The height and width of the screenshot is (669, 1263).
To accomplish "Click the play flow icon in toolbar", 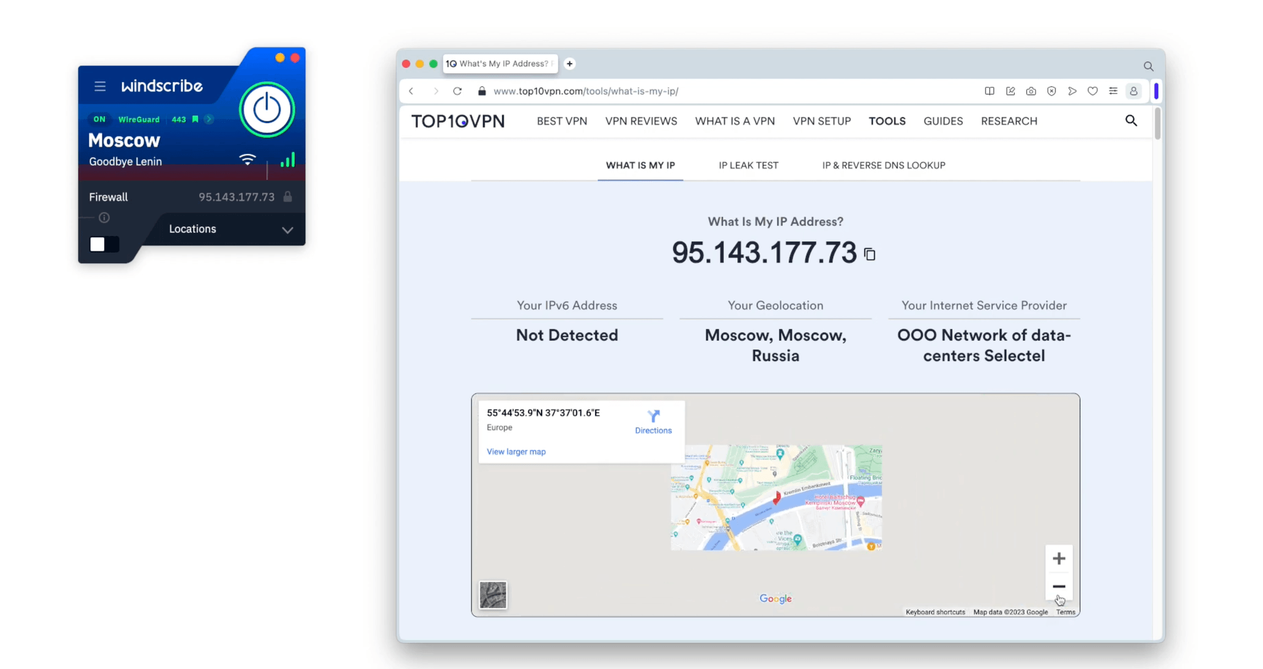I will click(x=1072, y=91).
